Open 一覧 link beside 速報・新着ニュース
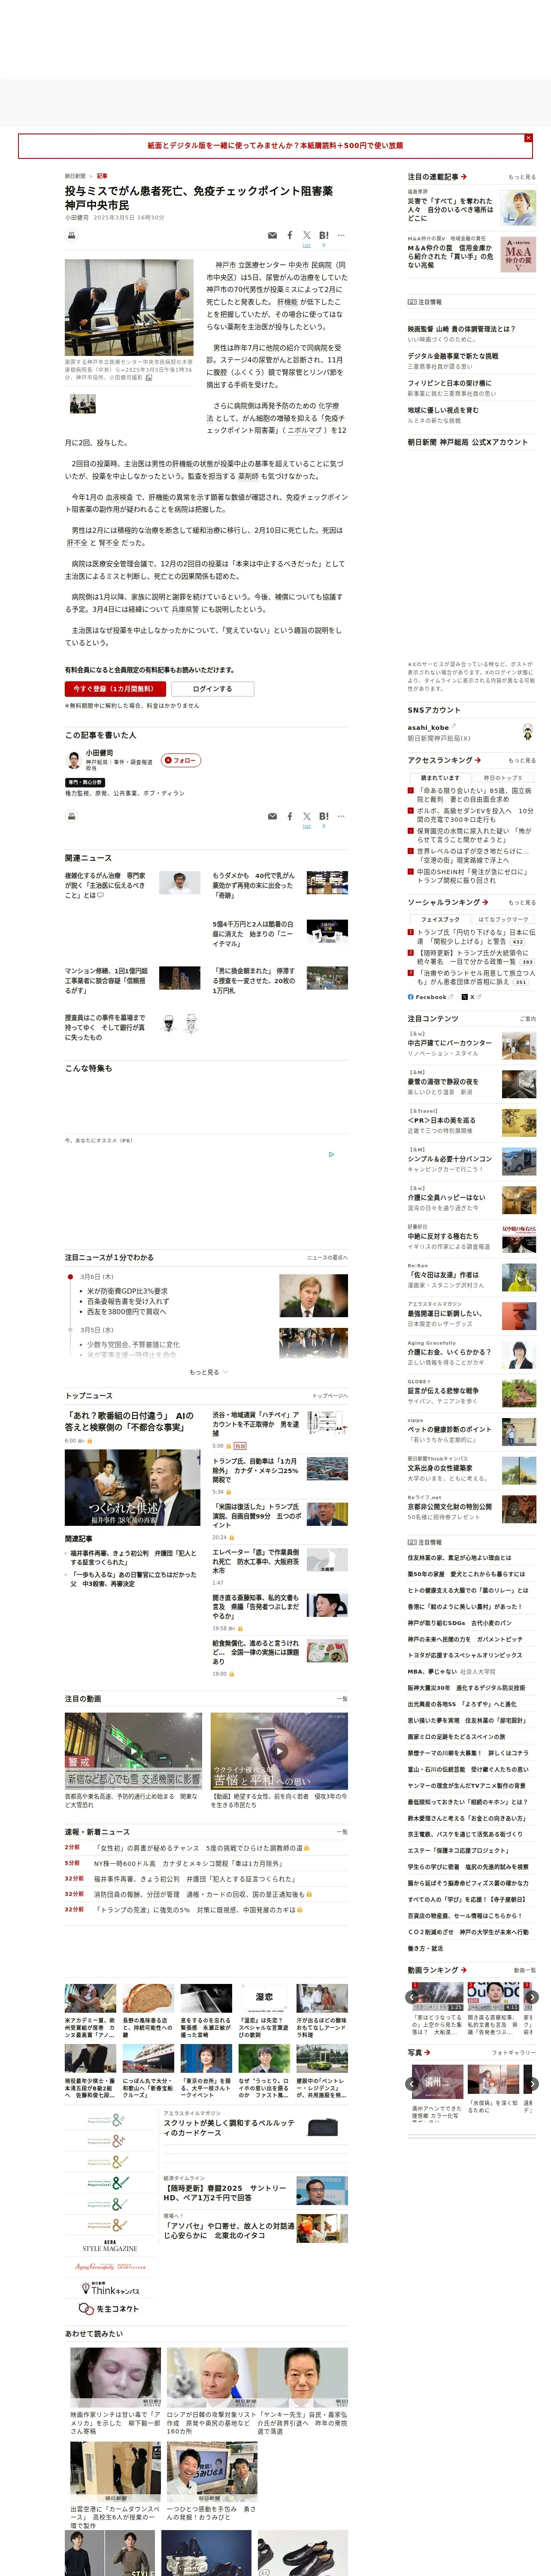 point(341,1832)
